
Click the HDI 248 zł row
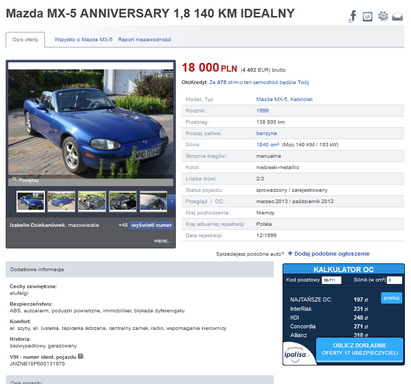329,318
